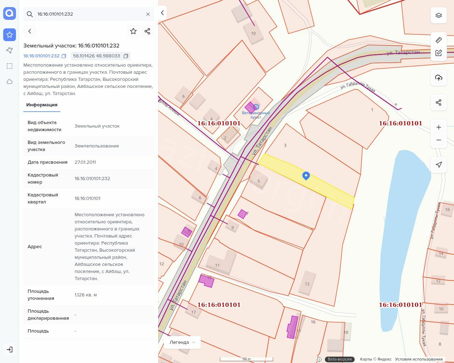This screenshot has height=363, width=454.
Task: Zoom in with the plus button
Action: coord(439,127)
